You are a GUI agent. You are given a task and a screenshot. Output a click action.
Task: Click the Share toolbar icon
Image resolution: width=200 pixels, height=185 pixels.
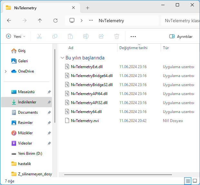[101, 36]
